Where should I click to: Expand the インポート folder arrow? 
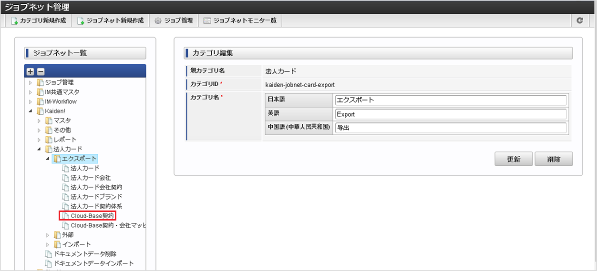tap(48, 244)
